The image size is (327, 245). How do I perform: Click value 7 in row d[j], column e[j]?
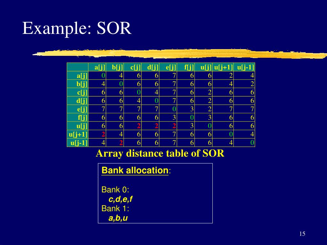tap(174, 100)
